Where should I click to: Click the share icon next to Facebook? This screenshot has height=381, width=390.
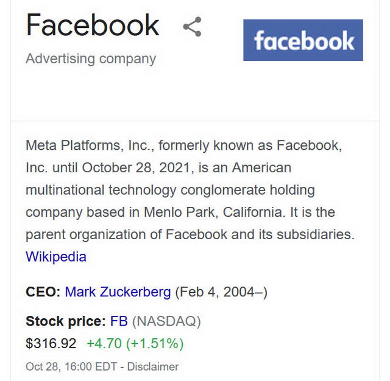pyautogui.click(x=192, y=27)
